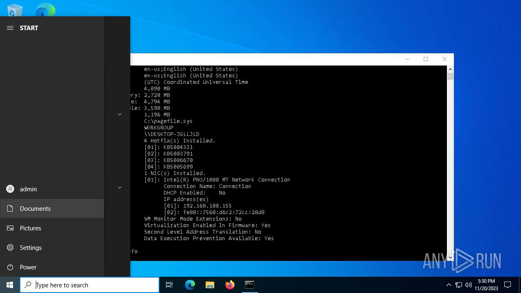521x293 pixels.
Task: Open the network status tray icon
Action: [x=459, y=285]
